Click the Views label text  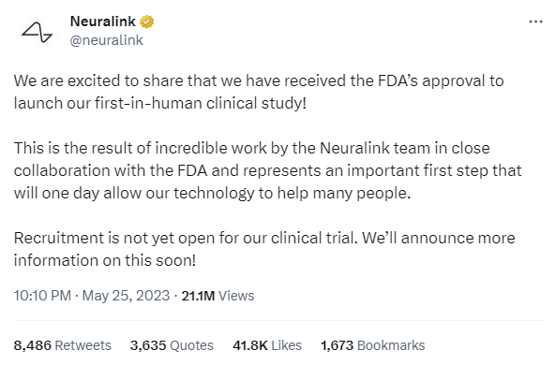pyautogui.click(x=236, y=296)
